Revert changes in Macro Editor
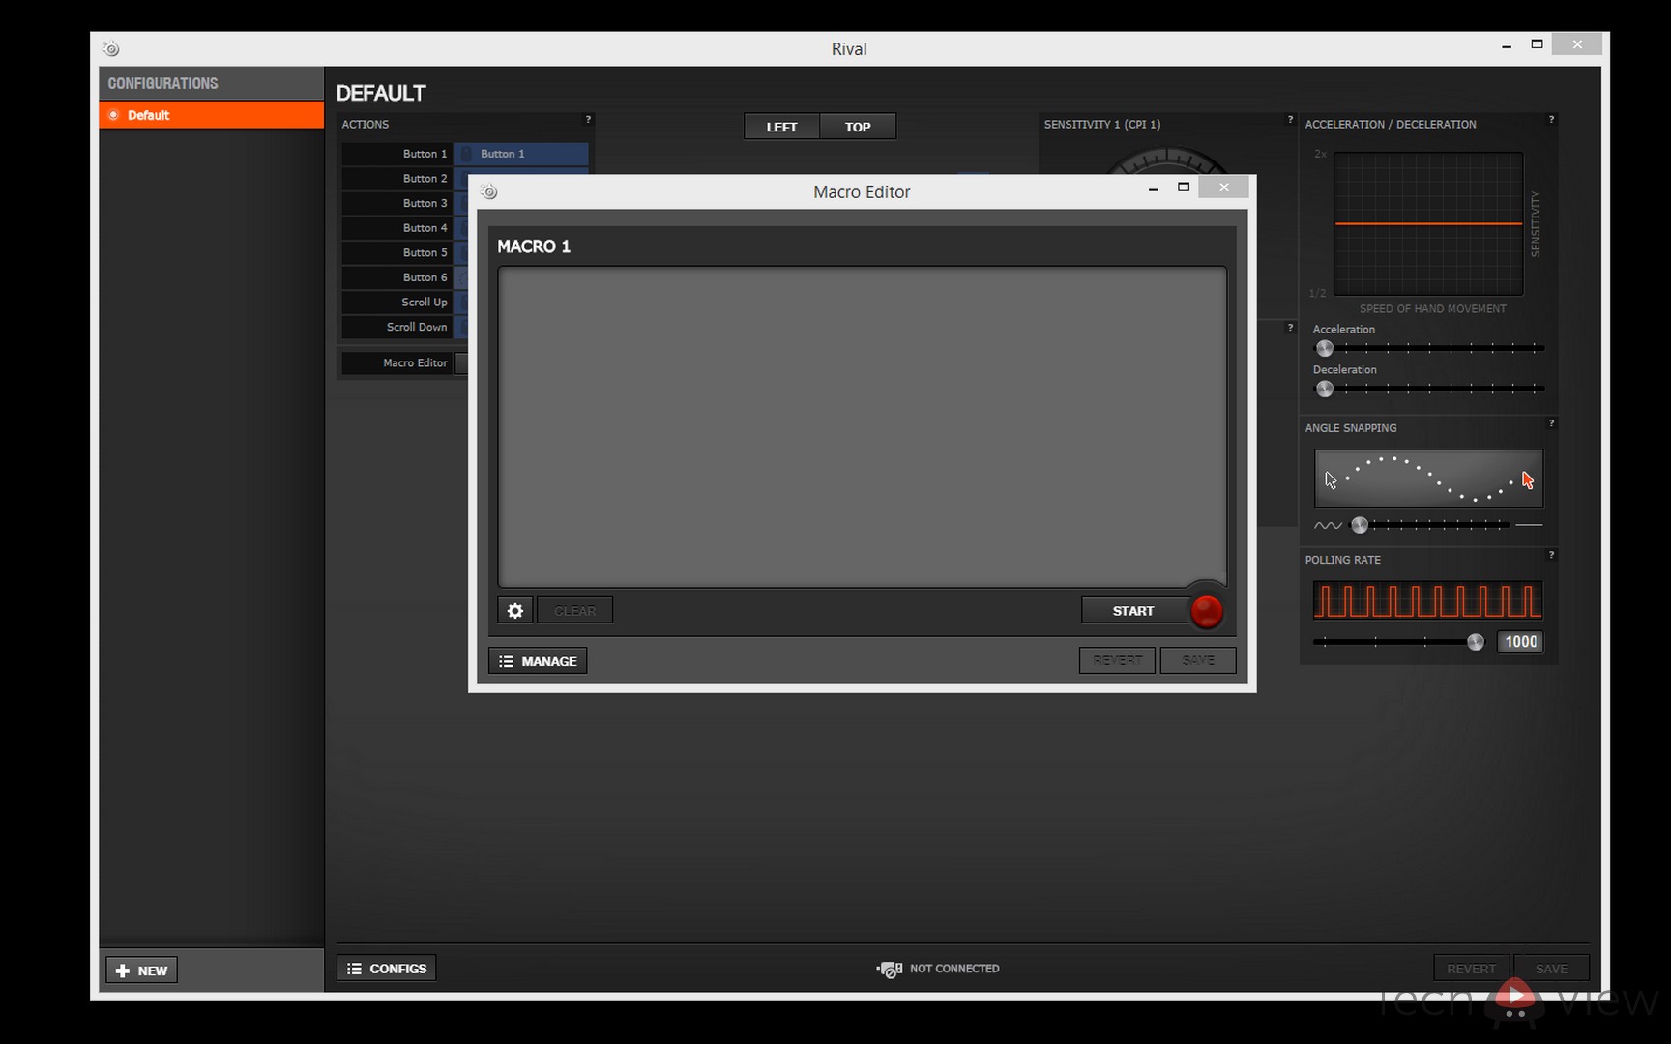The width and height of the screenshot is (1671, 1044). (x=1117, y=660)
